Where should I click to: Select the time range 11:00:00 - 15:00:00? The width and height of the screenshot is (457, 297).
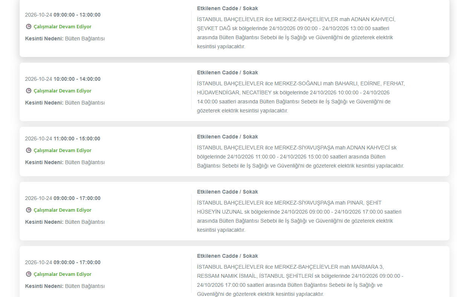[x=77, y=138]
